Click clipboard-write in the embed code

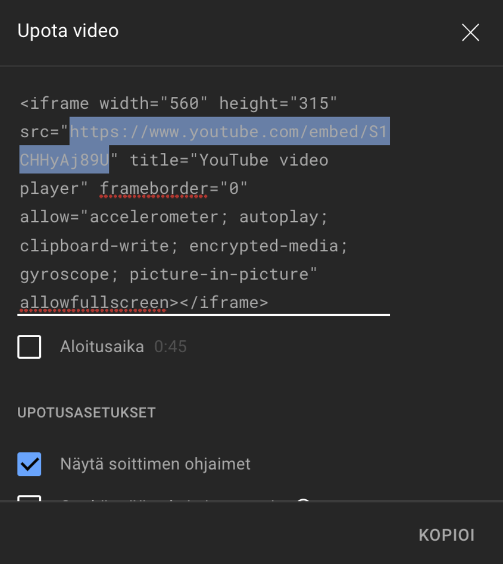pos(94,246)
